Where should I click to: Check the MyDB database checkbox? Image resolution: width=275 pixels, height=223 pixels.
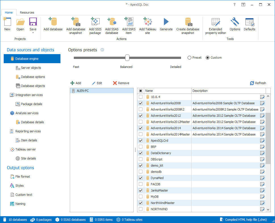(140, 197)
